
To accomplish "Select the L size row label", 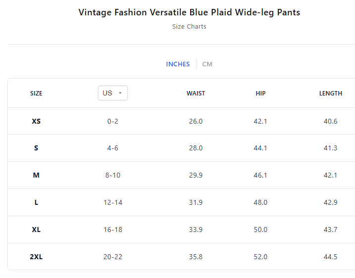I will coord(36,202).
